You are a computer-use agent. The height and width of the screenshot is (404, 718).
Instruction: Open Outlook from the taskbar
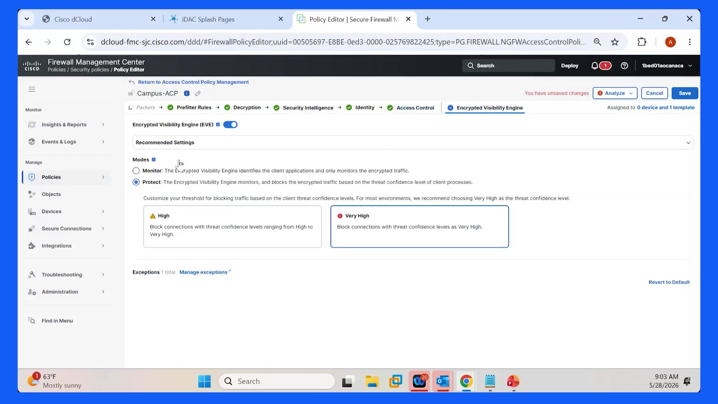pyautogui.click(x=443, y=381)
